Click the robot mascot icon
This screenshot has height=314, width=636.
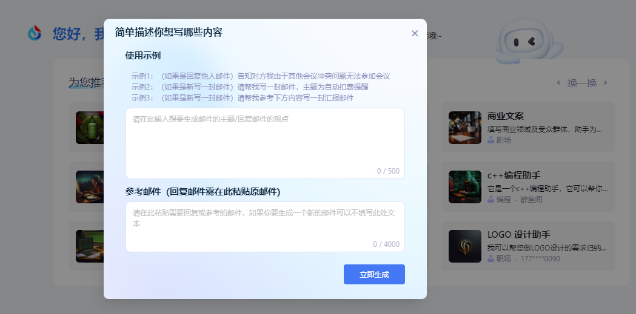pos(529,41)
